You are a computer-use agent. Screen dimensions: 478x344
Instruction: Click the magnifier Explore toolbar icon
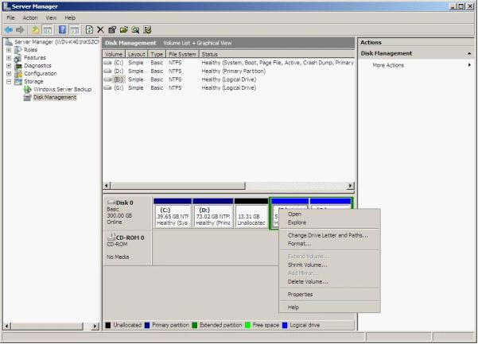pyautogui.click(x=135, y=29)
